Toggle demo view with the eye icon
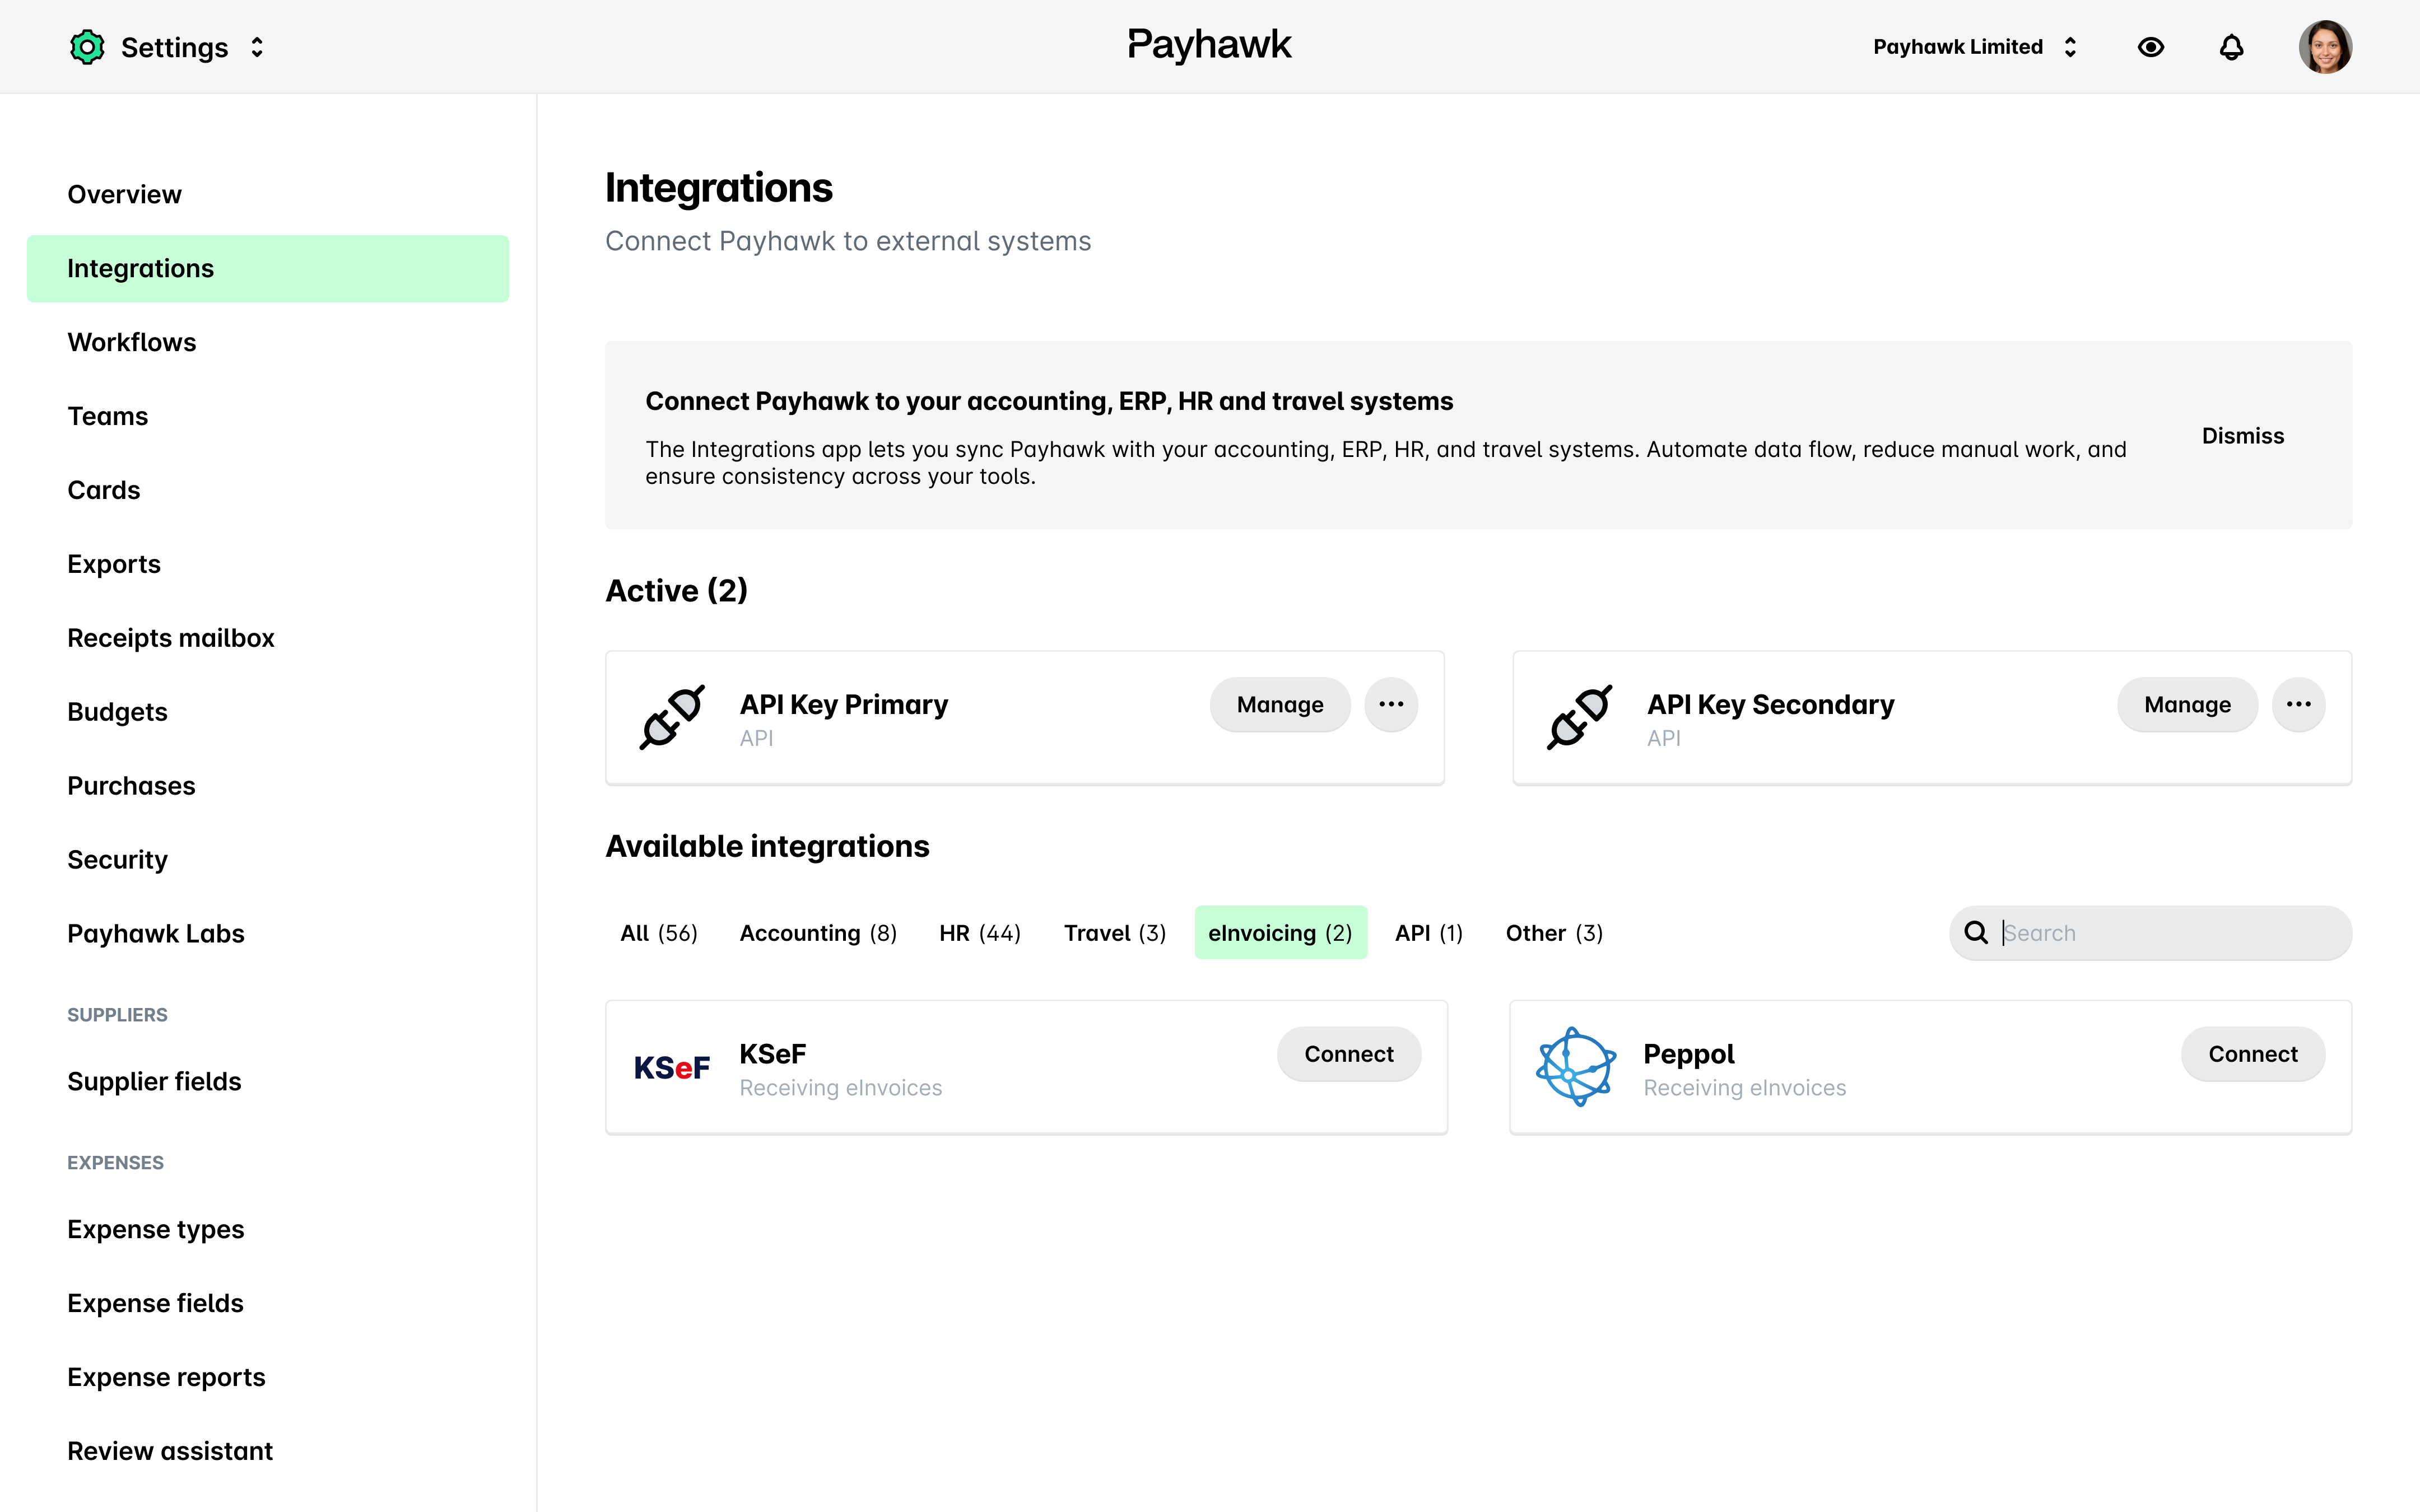The image size is (2420, 1512). click(x=2151, y=46)
